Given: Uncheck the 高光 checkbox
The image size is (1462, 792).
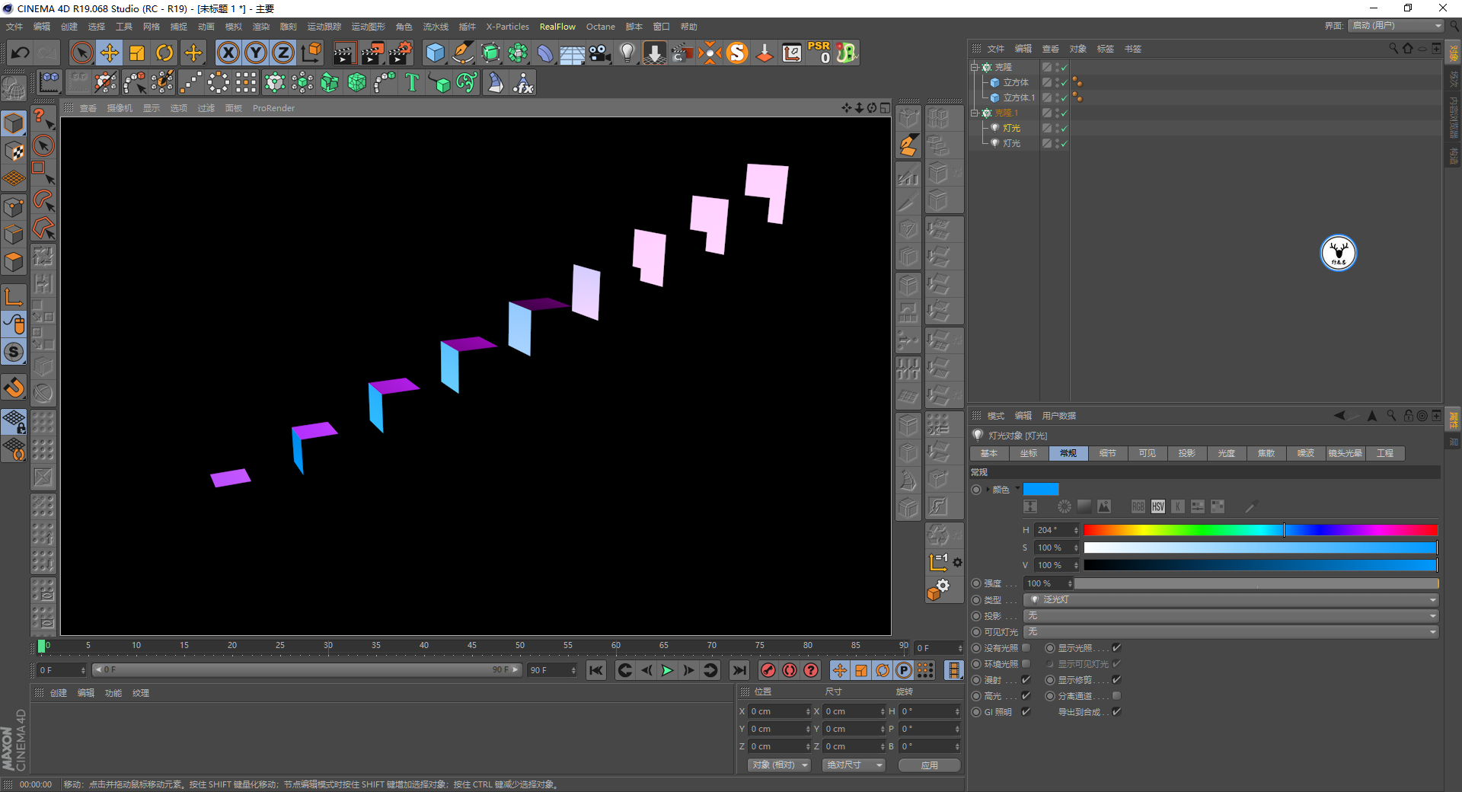Looking at the screenshot, I should [x=1026, y=696].
